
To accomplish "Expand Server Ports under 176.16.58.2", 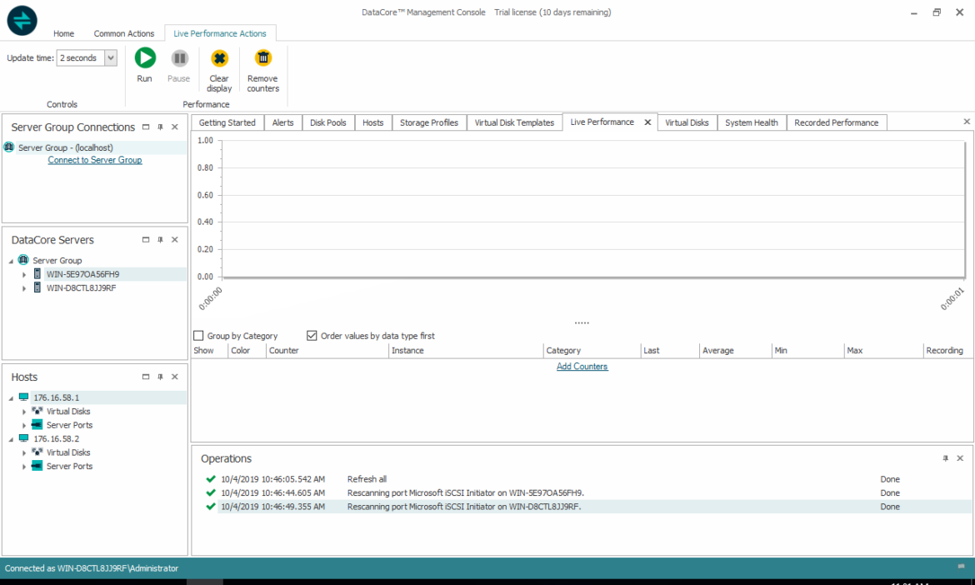I will 24,467.
